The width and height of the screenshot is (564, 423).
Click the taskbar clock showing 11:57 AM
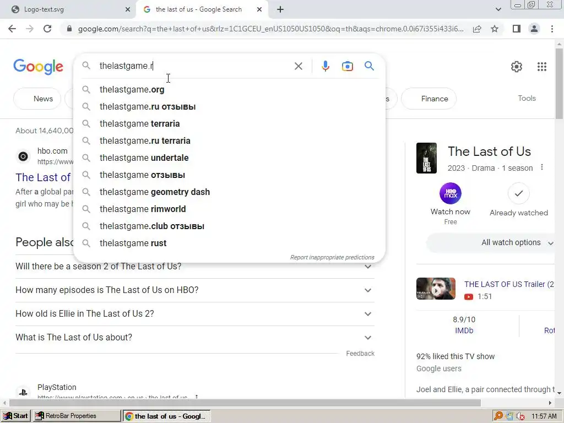pos(544,416)
